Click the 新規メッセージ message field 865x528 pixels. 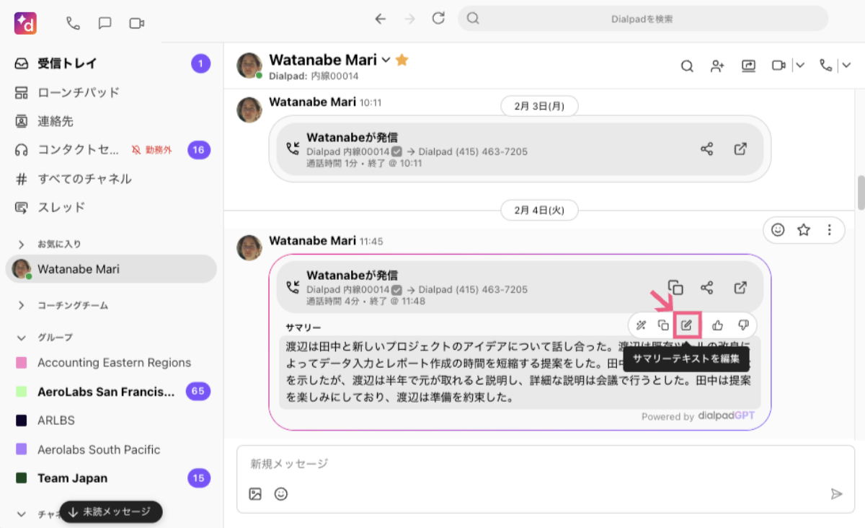click(546, 463)
